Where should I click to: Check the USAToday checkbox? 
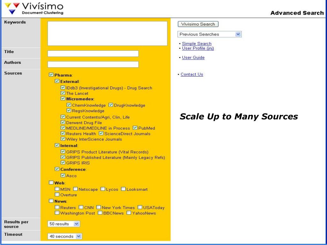coord(140,207)
